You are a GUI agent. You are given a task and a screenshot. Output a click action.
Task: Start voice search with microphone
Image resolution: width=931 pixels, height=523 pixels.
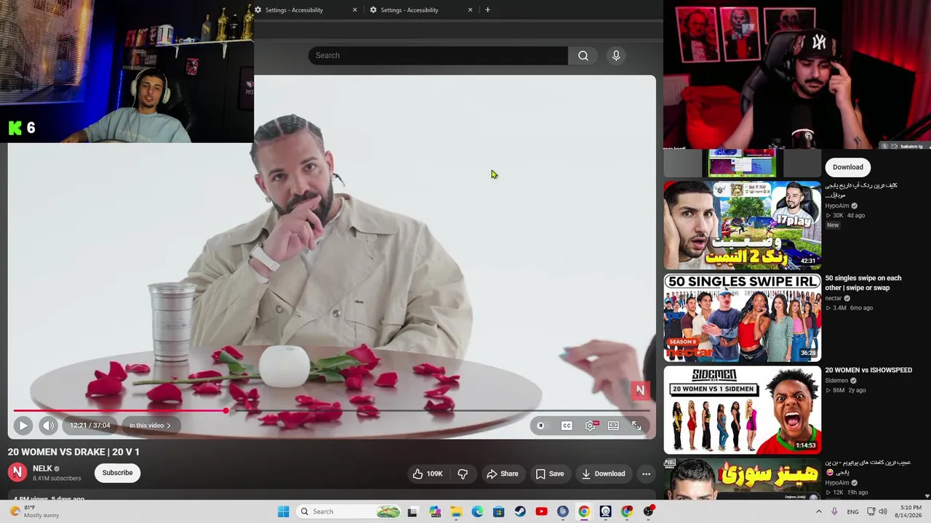click(x=616, y=55)
